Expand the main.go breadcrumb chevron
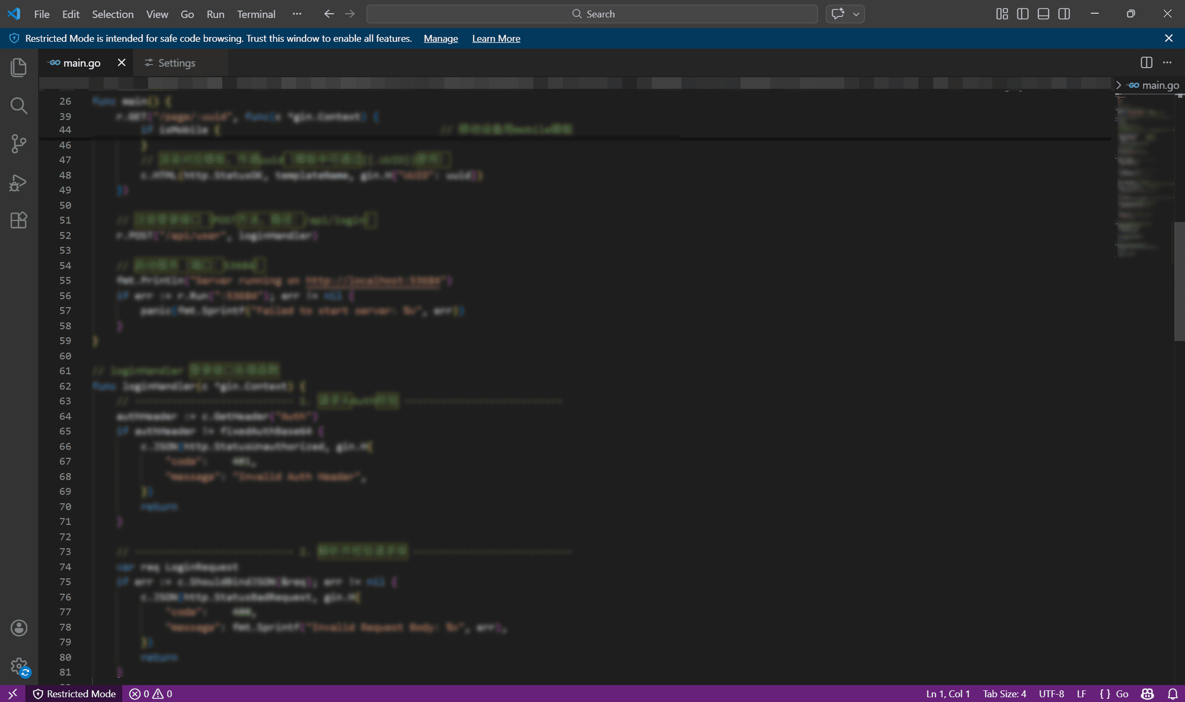Viewport: 1185px width, 702px height. pyautogui.click(x=1118, y=85)
